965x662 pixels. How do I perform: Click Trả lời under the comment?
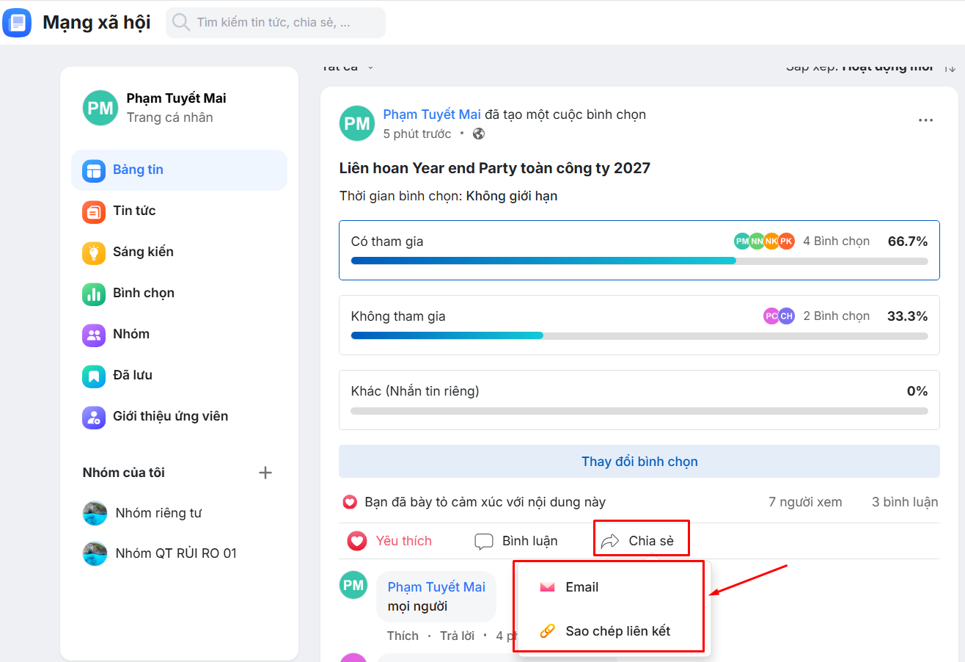pyautogui.click(x=458, y=636)
